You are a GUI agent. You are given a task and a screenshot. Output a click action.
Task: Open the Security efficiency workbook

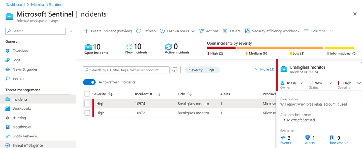click(272, 31)
